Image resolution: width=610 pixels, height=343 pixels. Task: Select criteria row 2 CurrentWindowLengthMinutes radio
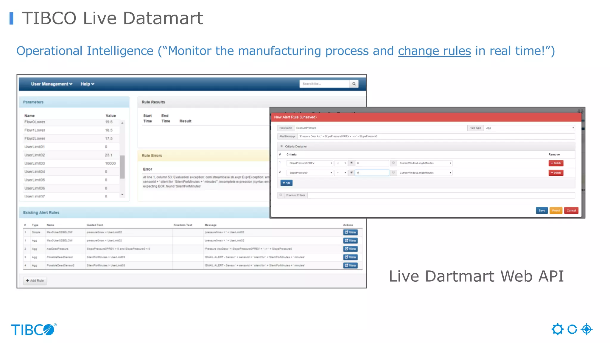pyautogui.click(x=393, y=172)
